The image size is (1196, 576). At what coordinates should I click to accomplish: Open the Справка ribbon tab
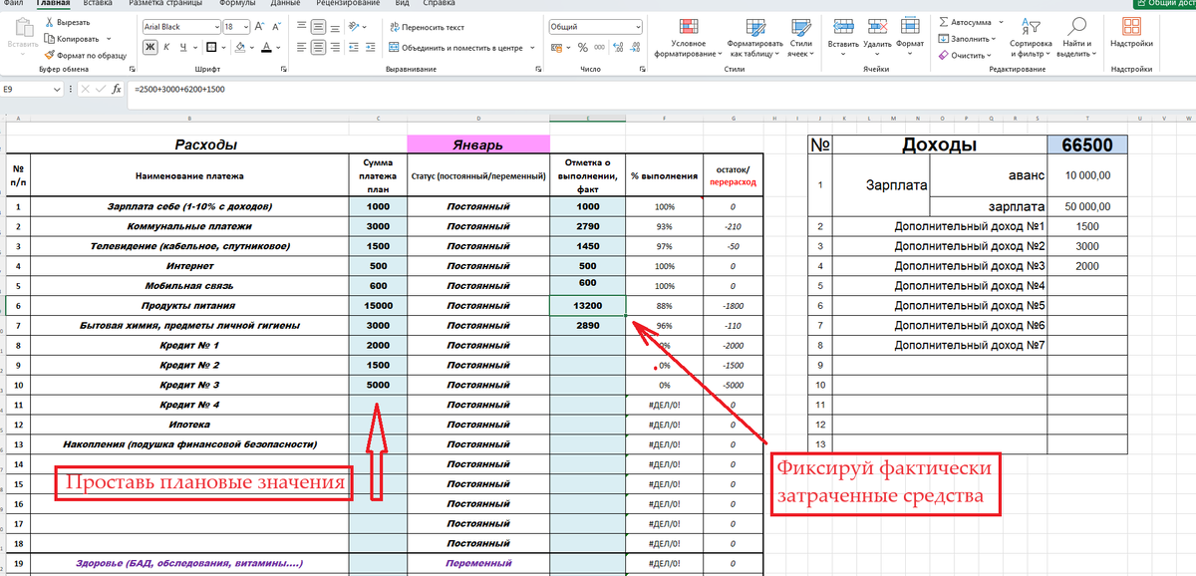pos(440,4)
